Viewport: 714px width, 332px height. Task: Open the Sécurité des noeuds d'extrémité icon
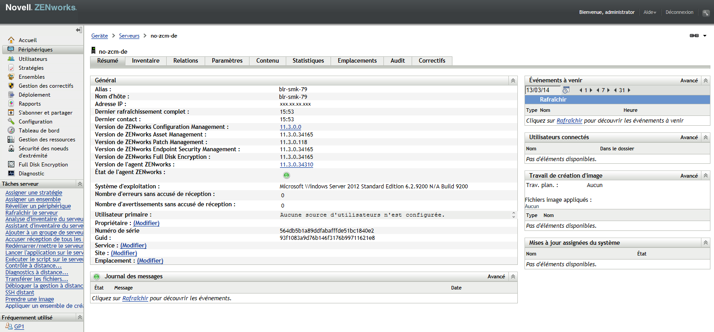click(x=11, y=149)
